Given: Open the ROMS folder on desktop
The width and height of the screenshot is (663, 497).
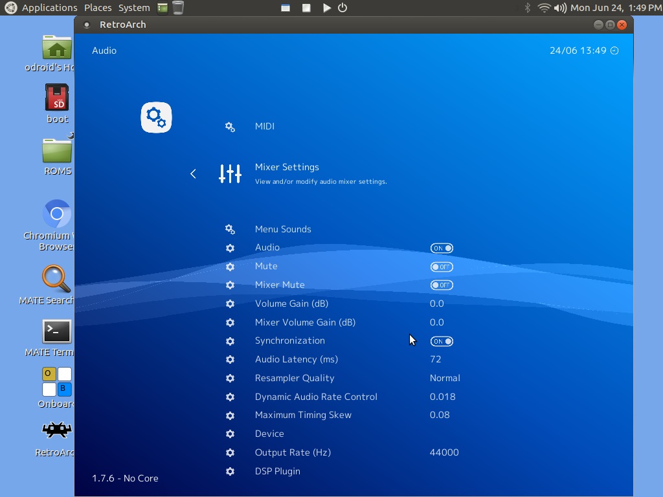Looking at the screenshot, I should pyautogui.click(x=57, y=151).
